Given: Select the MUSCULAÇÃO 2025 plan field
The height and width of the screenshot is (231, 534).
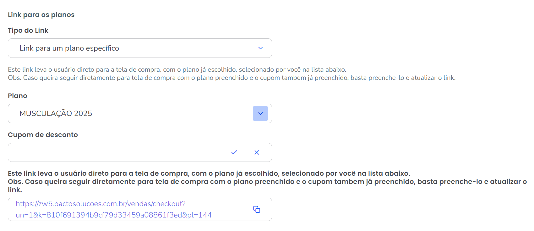Looking at the screenshot, I should click(x=56, y=113).
